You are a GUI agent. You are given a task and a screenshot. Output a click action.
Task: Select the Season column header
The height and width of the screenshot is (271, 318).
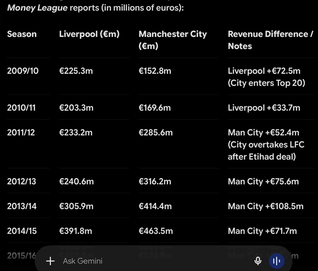22,34
